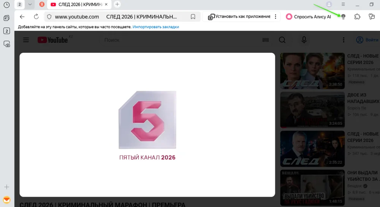Viewport: 380px width, 207px height.
Task: Open the Yandex Mail sidebar icon
Action: (6, 200)
